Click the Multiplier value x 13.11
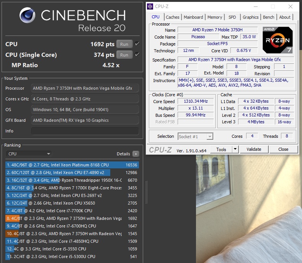Screen dimensions: 302x263 click(196, 108)
